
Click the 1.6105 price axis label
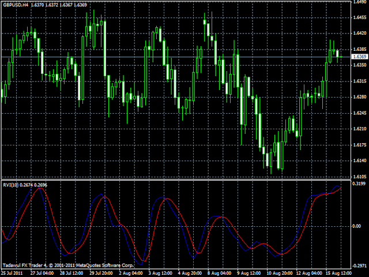pos(360,177)
